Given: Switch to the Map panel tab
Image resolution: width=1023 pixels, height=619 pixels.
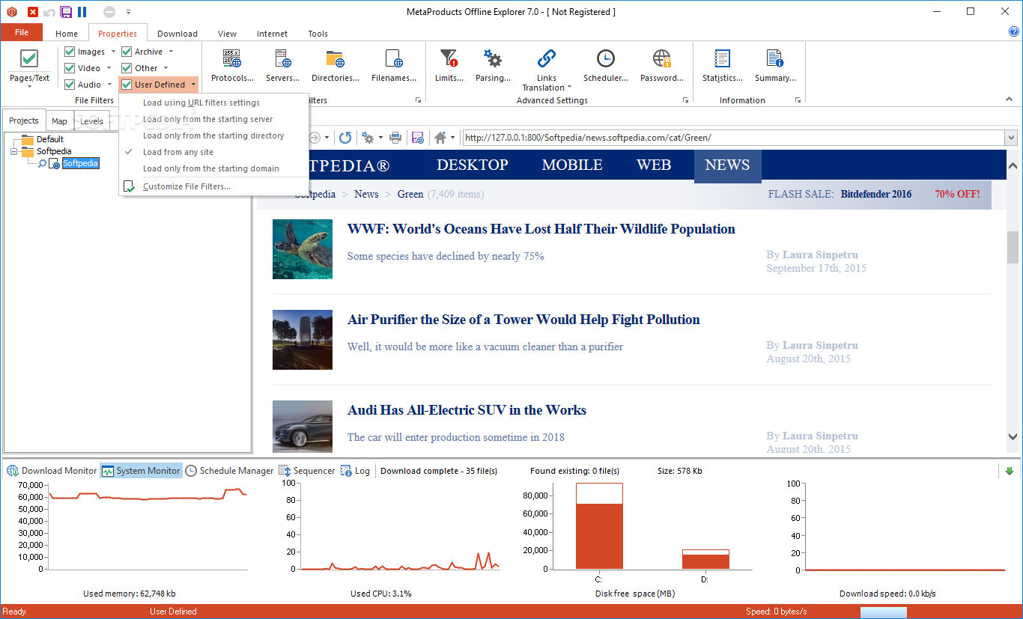Looking at the screenshot, I should [59, 121].
